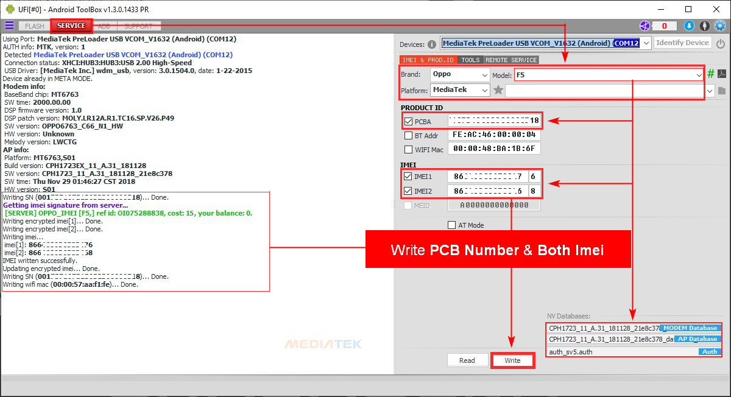Click the purple network globe icon

pyautogui.click(x=644, y=26)
